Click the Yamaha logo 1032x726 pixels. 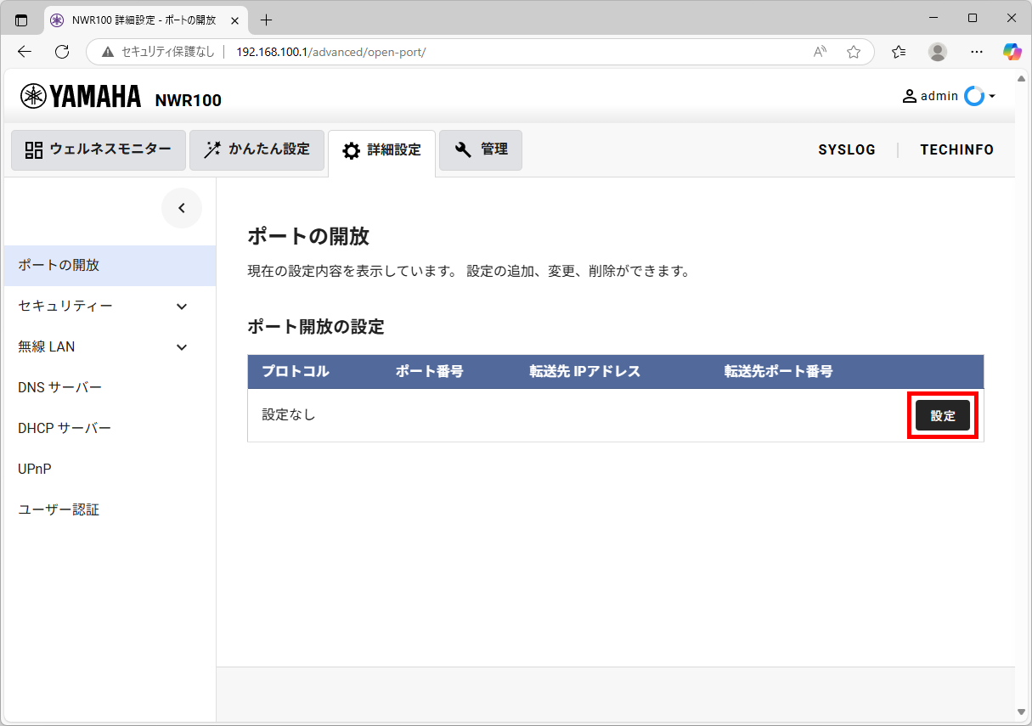coord(81,98)
